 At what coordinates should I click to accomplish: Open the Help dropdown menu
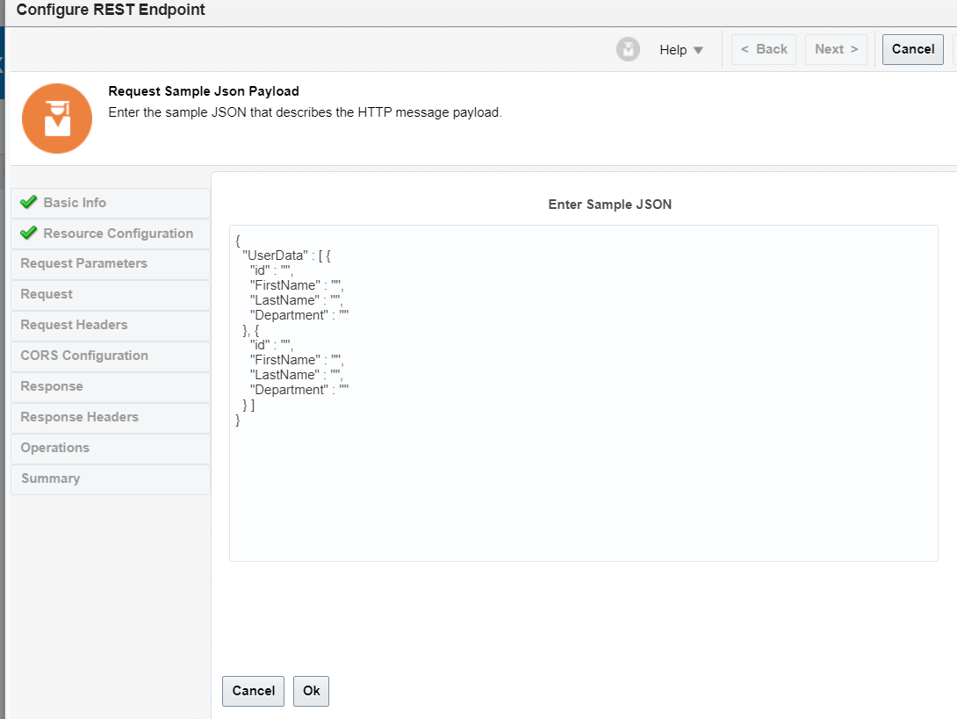point(680,49)
